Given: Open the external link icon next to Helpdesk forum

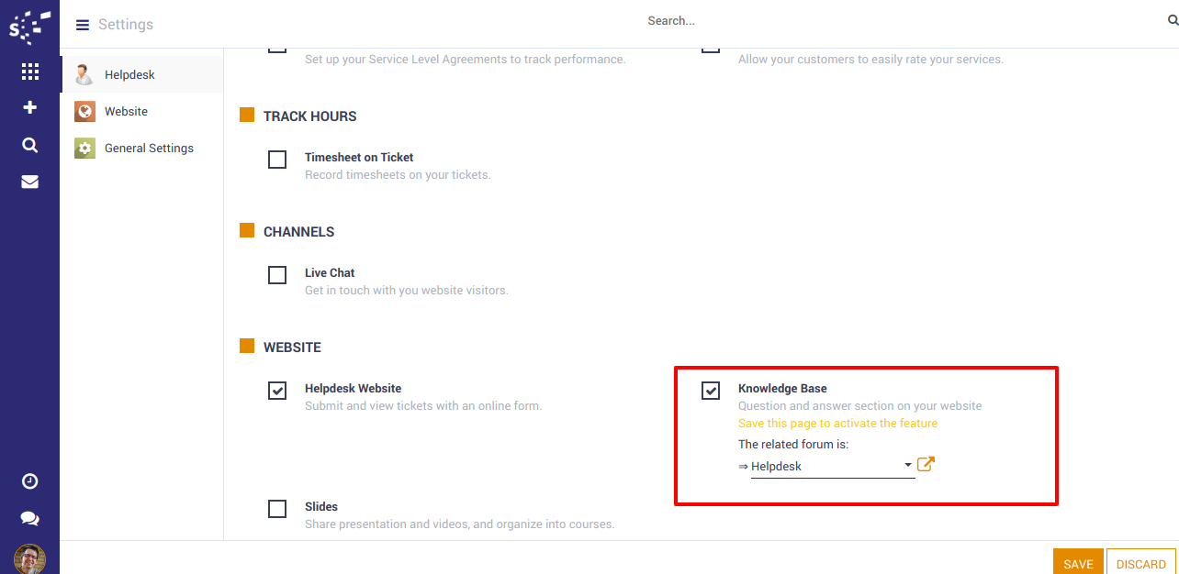Looking at the screenshot, I should [x=926, y=464].
